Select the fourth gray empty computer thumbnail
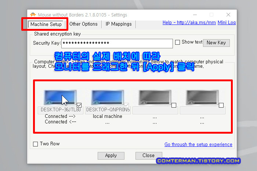The height and width of the screenshot is (171, 257). 202,97
